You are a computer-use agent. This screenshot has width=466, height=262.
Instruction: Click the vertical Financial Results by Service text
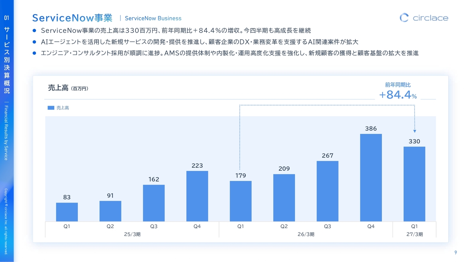[x=7, y=132]
